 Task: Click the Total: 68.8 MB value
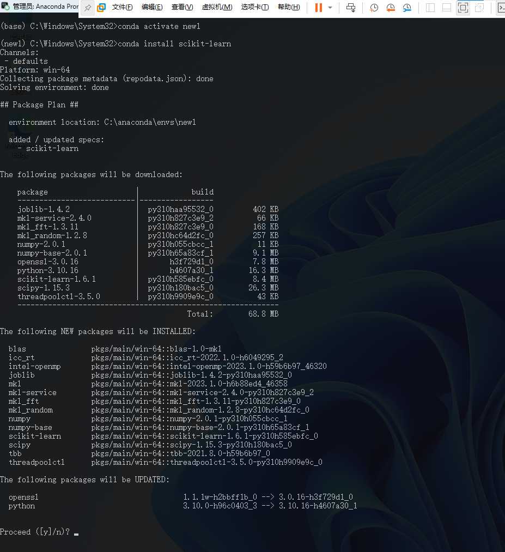[264, 314]
